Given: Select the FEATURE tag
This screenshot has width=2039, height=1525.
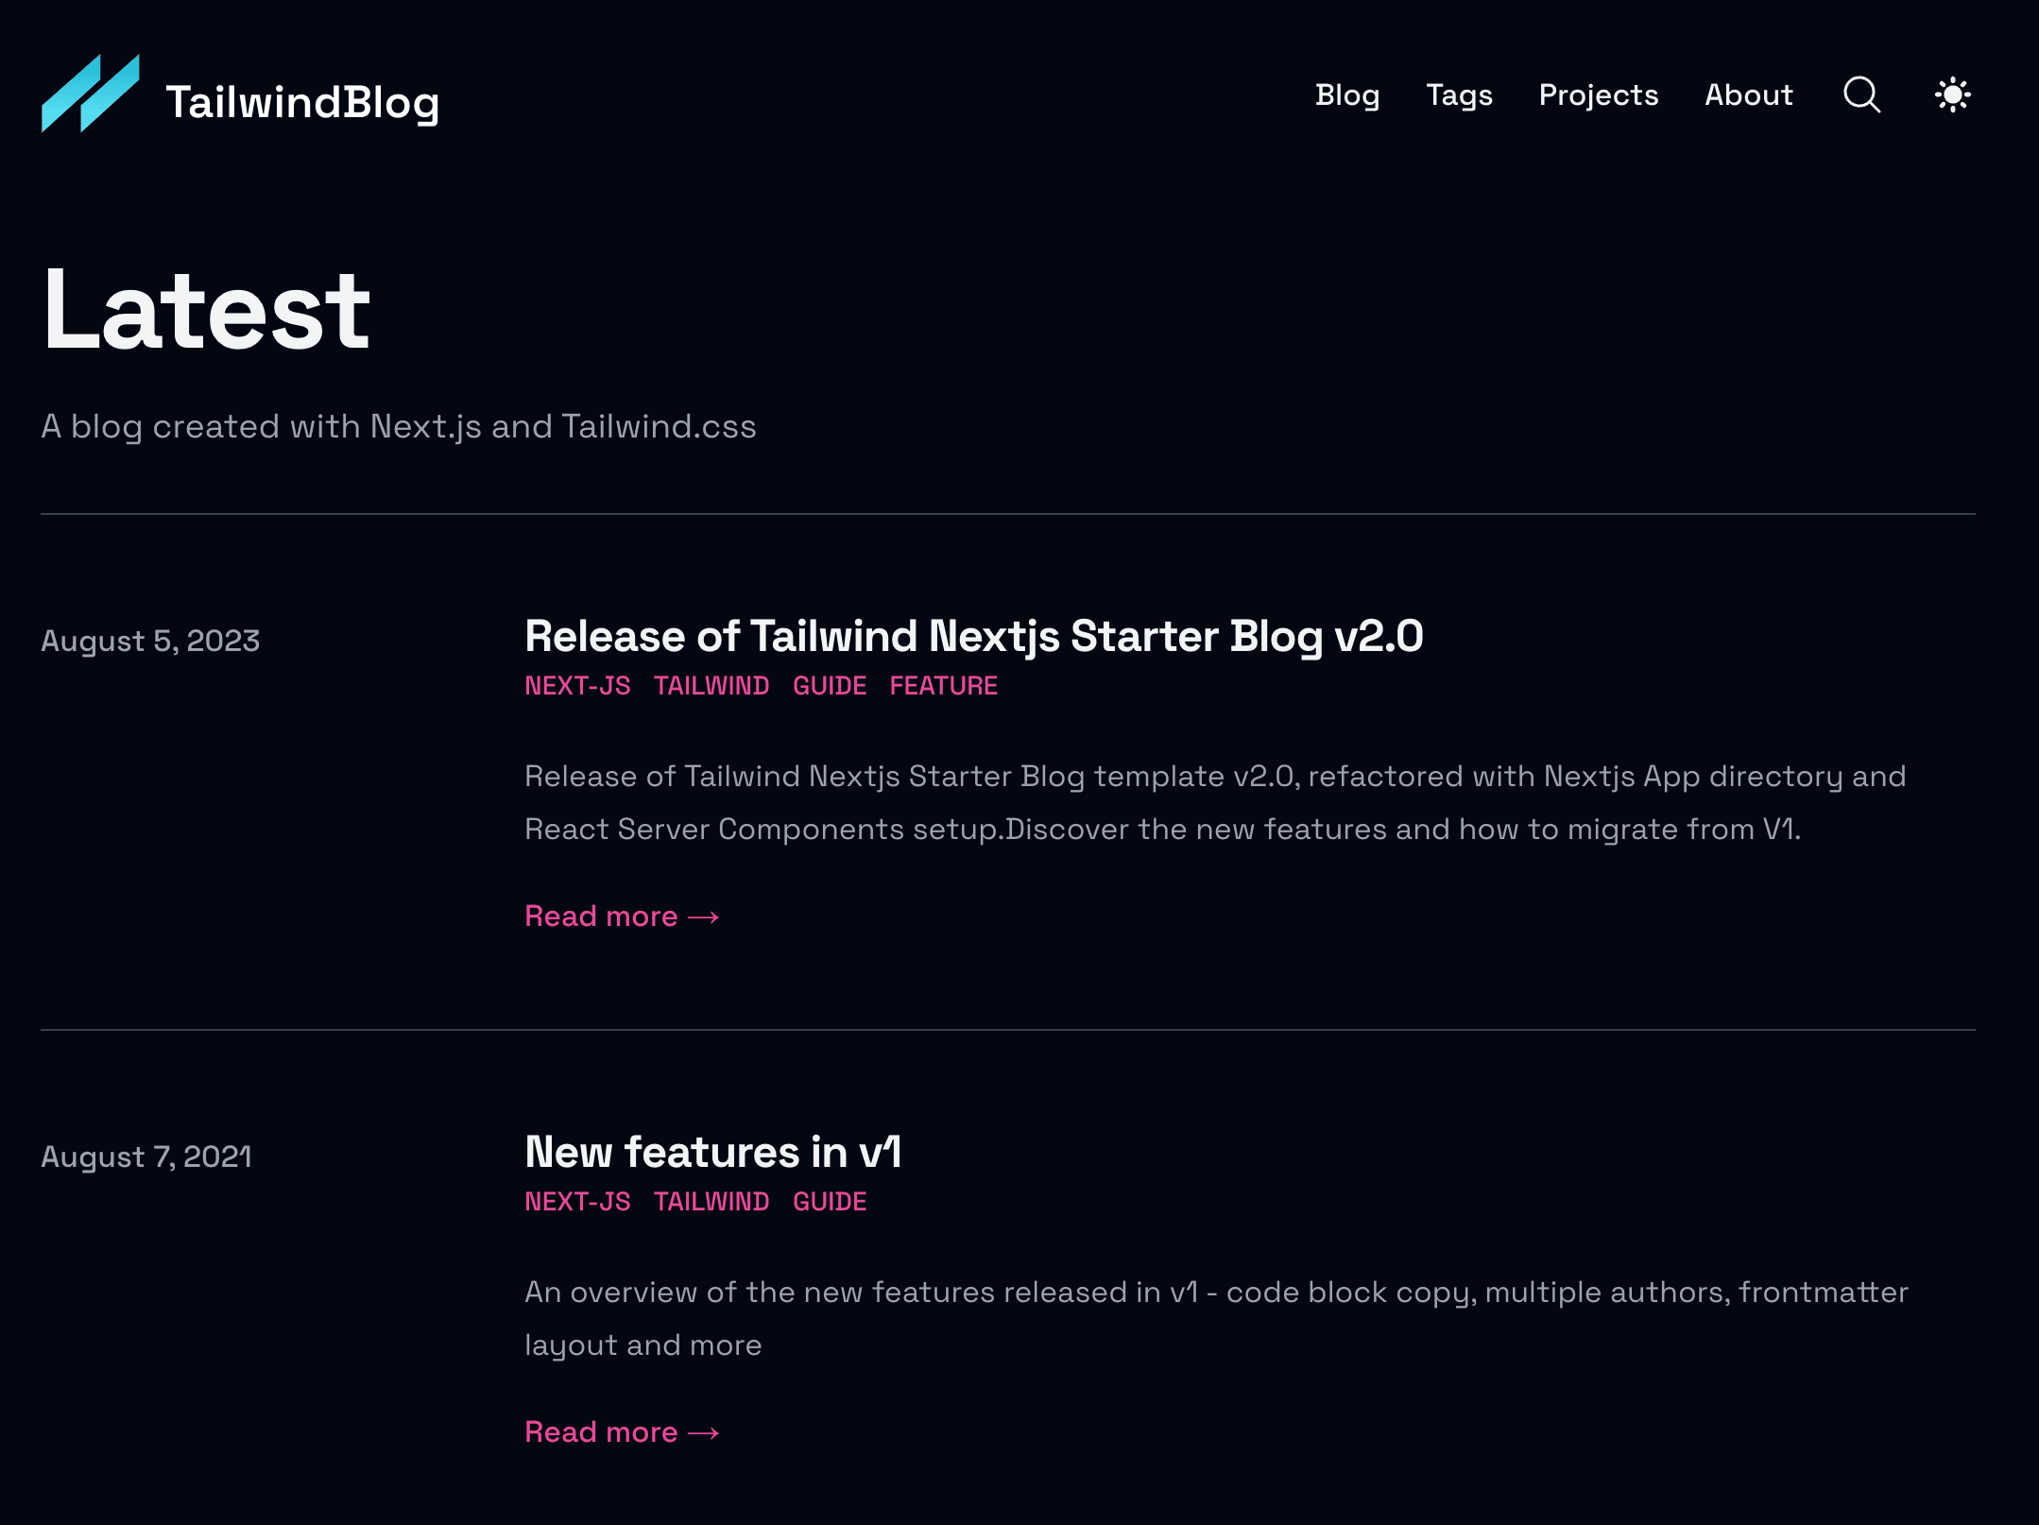Looking at the screenshot, I should coord(944,686).
